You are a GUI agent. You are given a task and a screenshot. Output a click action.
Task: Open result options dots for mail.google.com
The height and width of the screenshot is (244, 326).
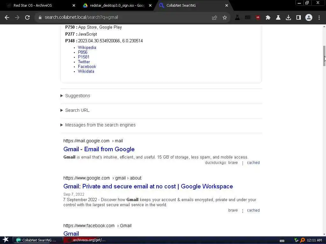[x=242, y=163]
